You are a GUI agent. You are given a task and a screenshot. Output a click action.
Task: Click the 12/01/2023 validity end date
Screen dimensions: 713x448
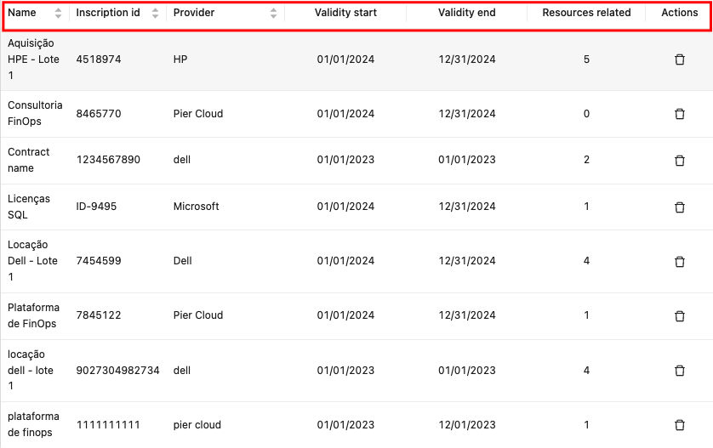466,425
